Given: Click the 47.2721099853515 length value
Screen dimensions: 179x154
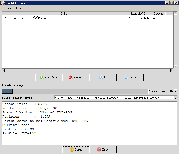Looking at the screenshot, I should [140, 18].
